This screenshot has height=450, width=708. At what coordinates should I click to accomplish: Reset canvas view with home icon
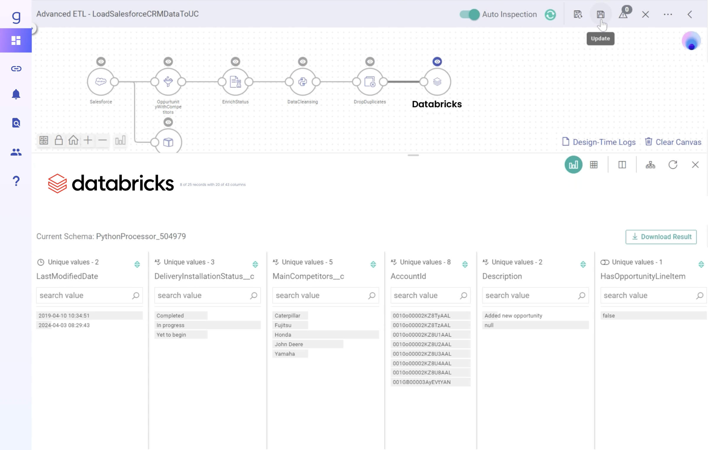(73, 140)
